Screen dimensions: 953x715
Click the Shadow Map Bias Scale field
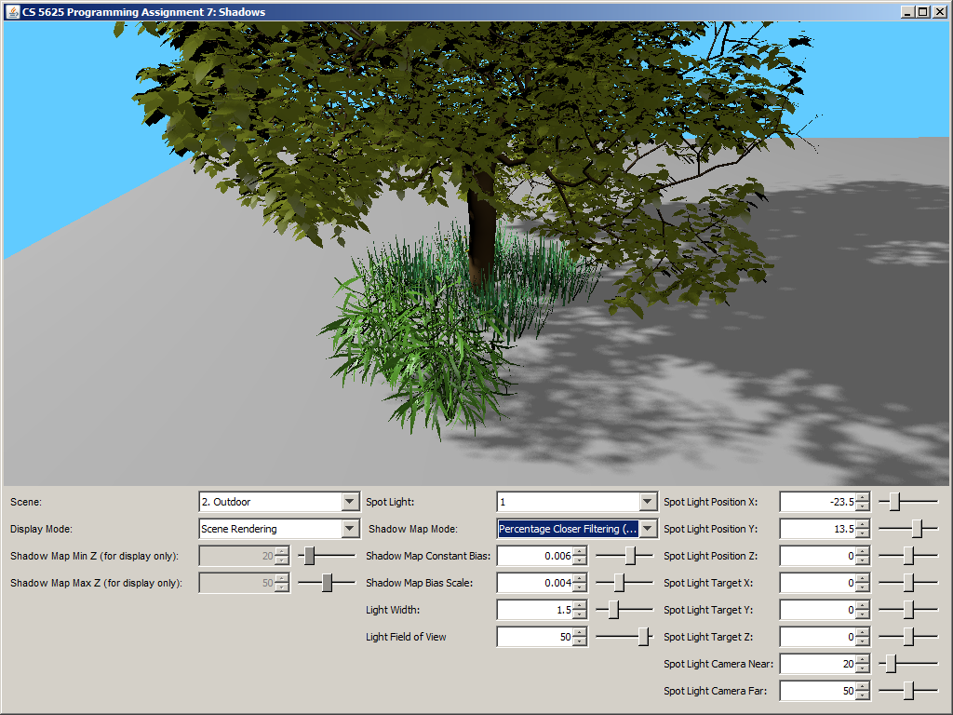click(x=534, y=583)
